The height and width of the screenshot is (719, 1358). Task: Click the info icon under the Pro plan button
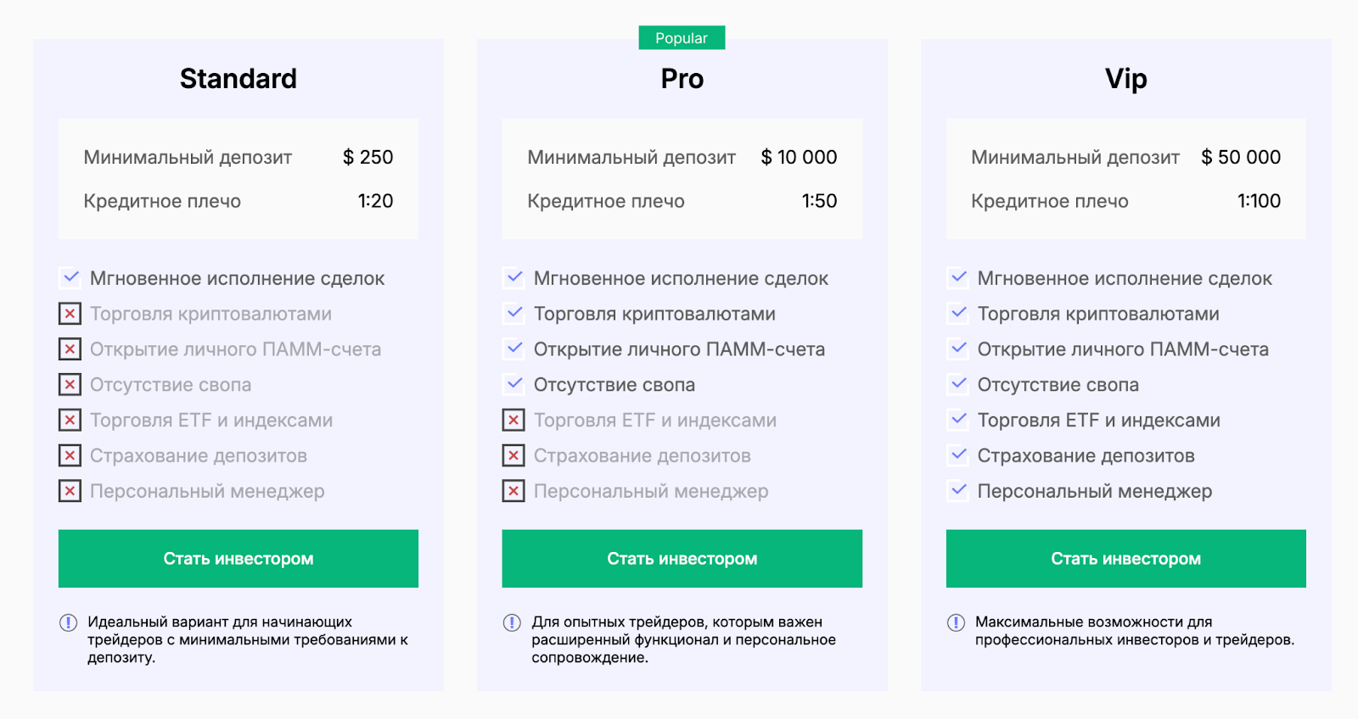click(512, 621)
